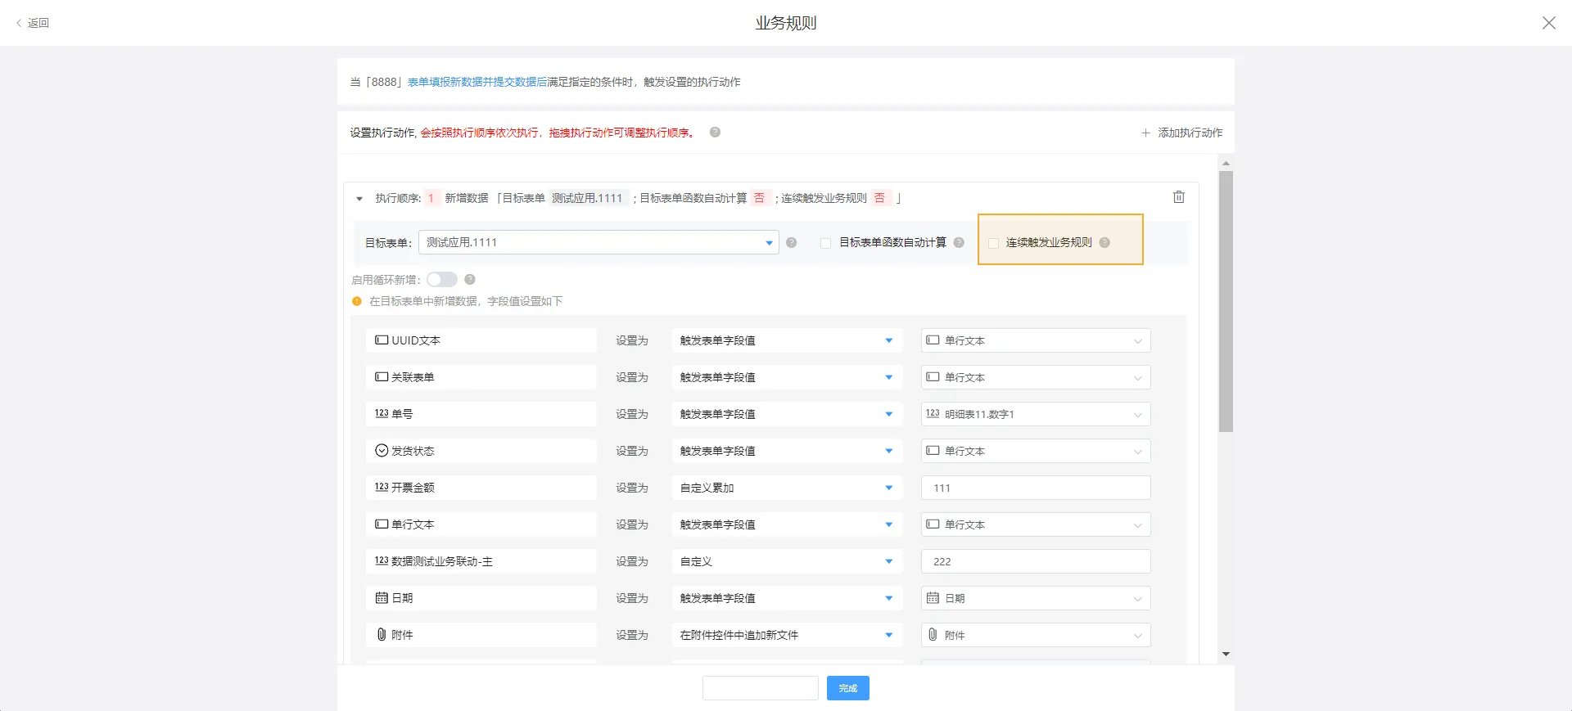Open 开票金额 自定义累加 dropdown
The image size is (1572, 711).
[x=786, y=488]
